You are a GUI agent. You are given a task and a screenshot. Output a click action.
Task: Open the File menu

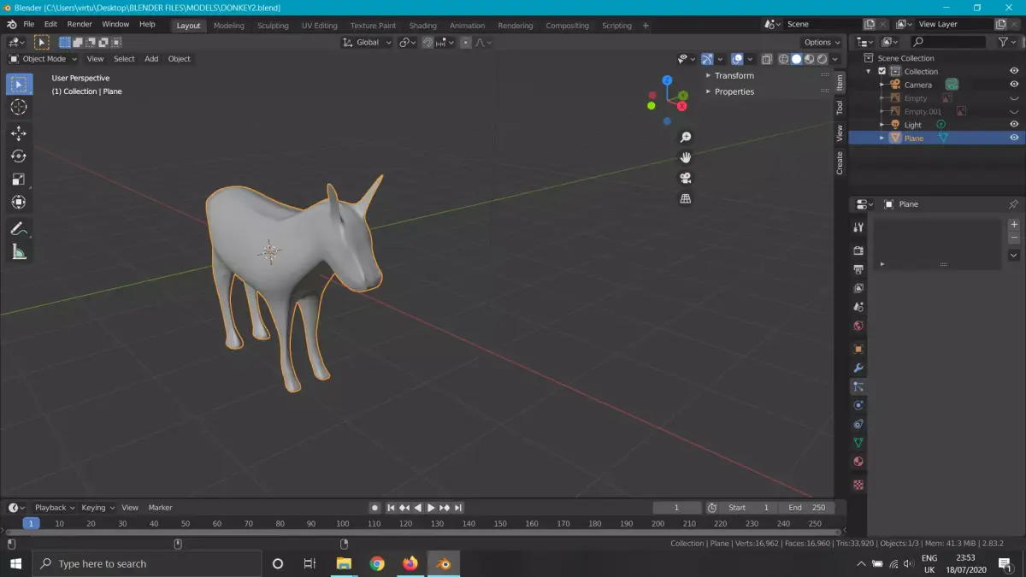pyautogui.click(x=29, y=24)
